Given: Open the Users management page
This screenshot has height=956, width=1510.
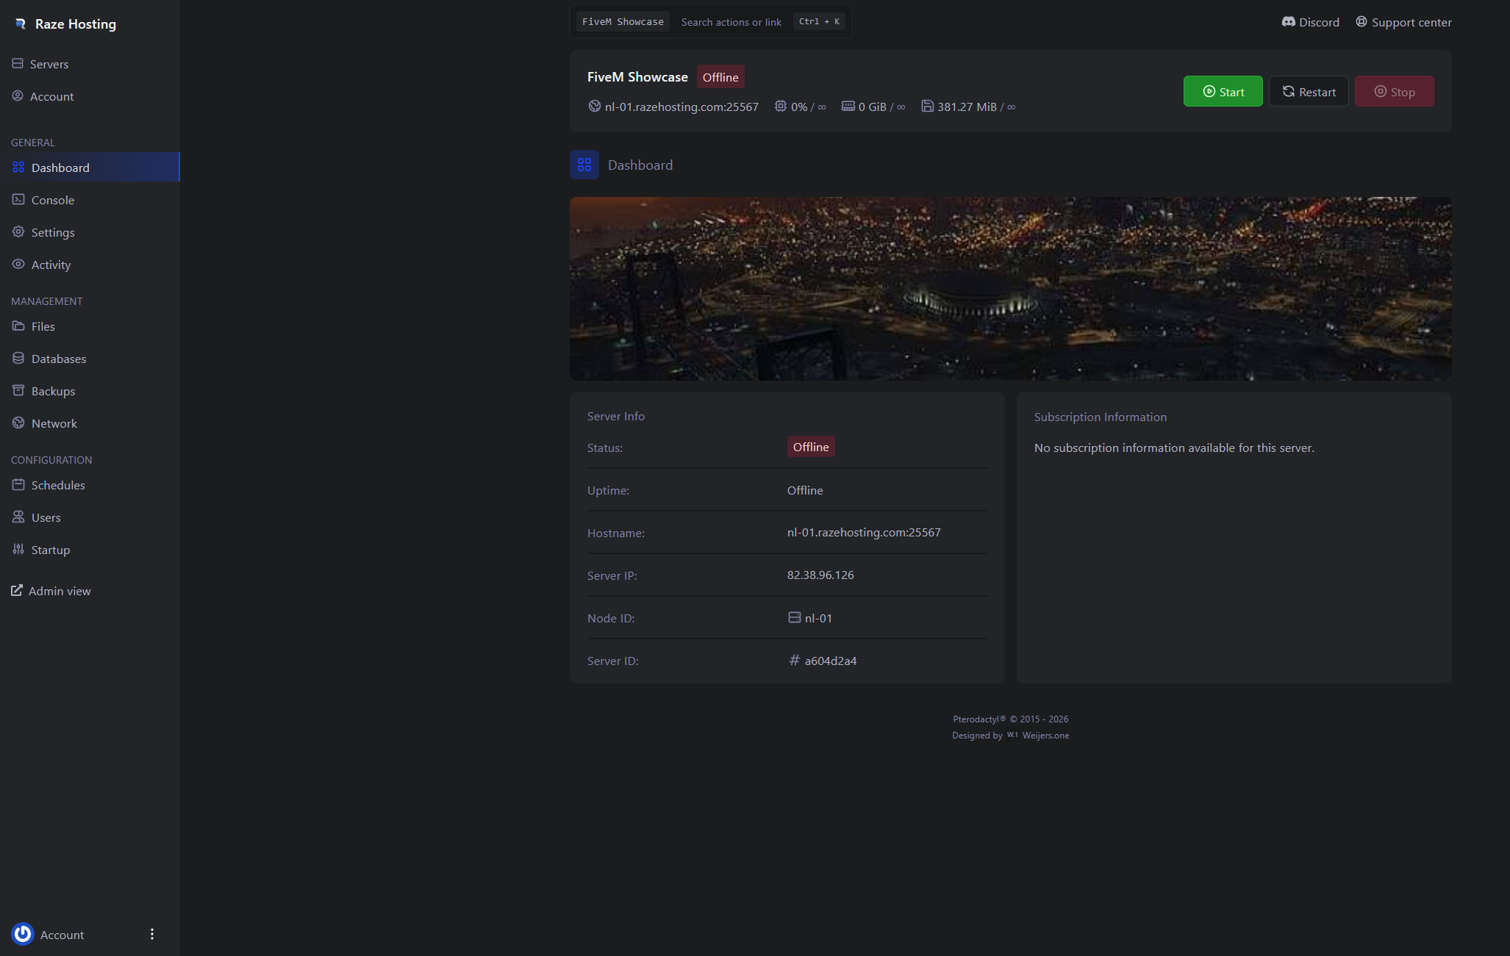Looking at the screenshot, I should pyautogui.click(x=90, y=517).
